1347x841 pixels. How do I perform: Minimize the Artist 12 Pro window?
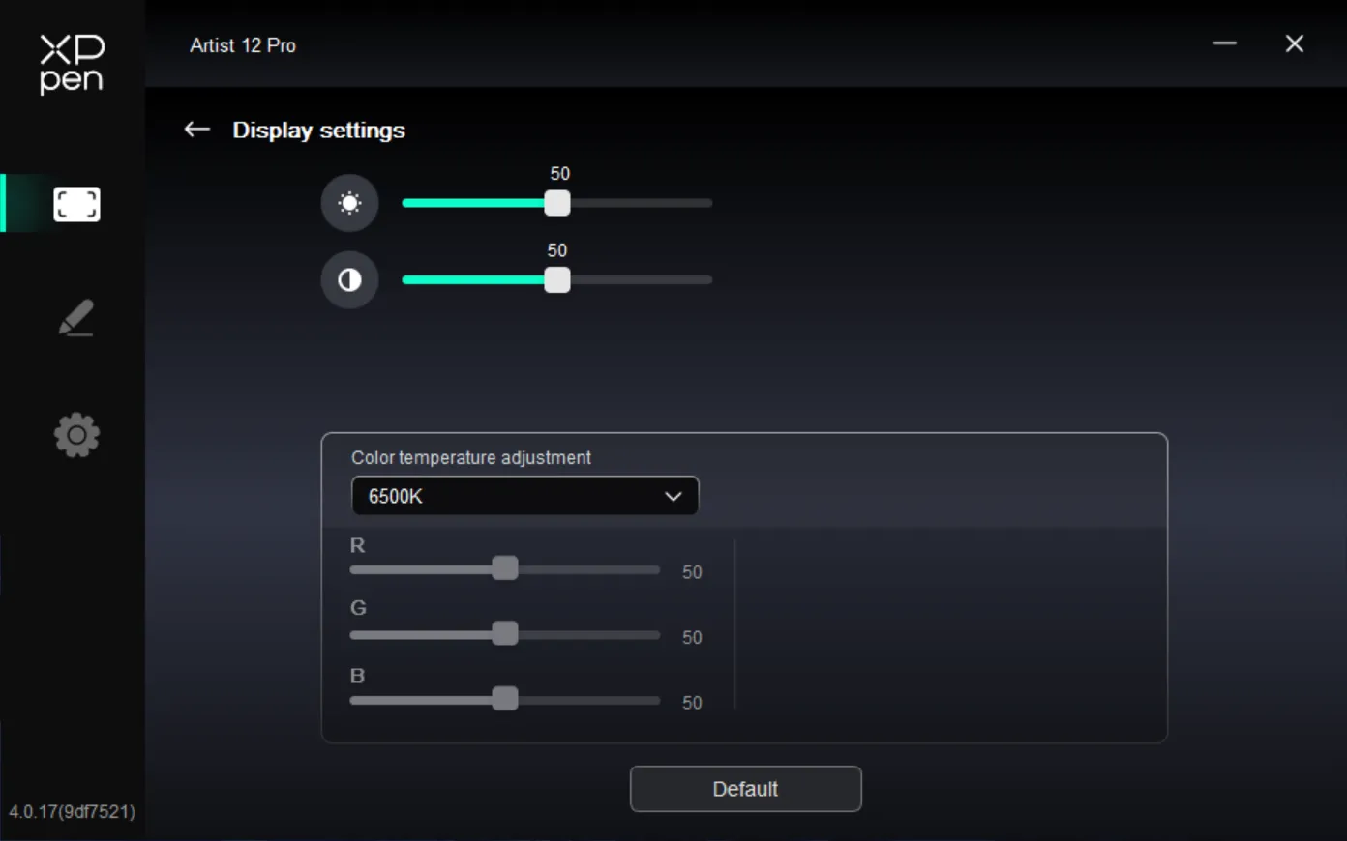coord(1225,43)
